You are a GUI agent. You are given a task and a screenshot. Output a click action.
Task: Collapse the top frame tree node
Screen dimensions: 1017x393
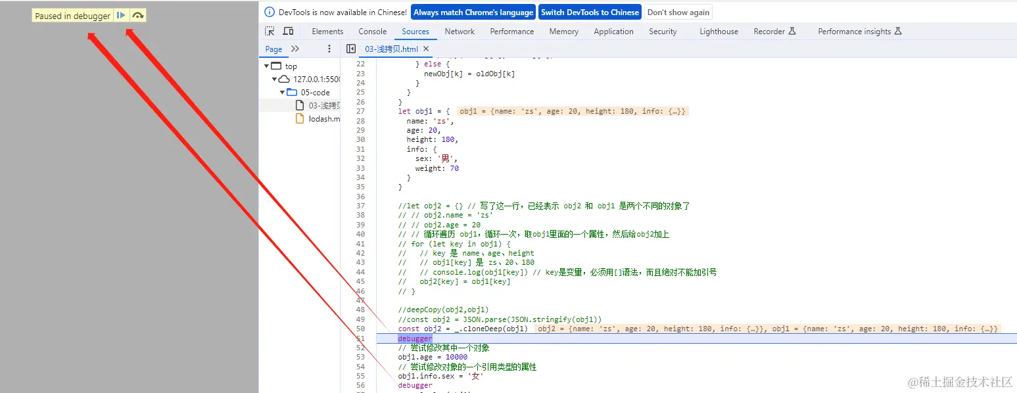267,66
